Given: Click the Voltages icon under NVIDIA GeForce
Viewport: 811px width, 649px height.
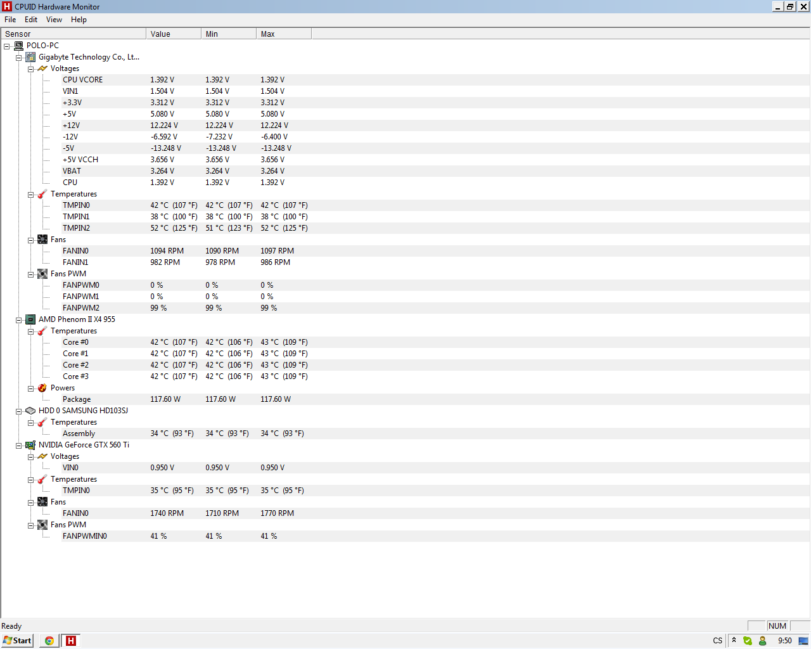Looking at the screenshot, I should click(x=42, y=456).
